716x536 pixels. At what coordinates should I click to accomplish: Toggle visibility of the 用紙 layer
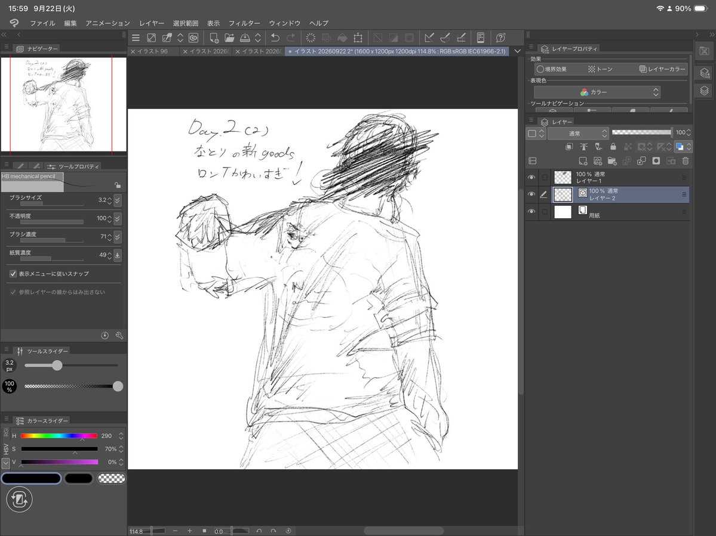531,212
